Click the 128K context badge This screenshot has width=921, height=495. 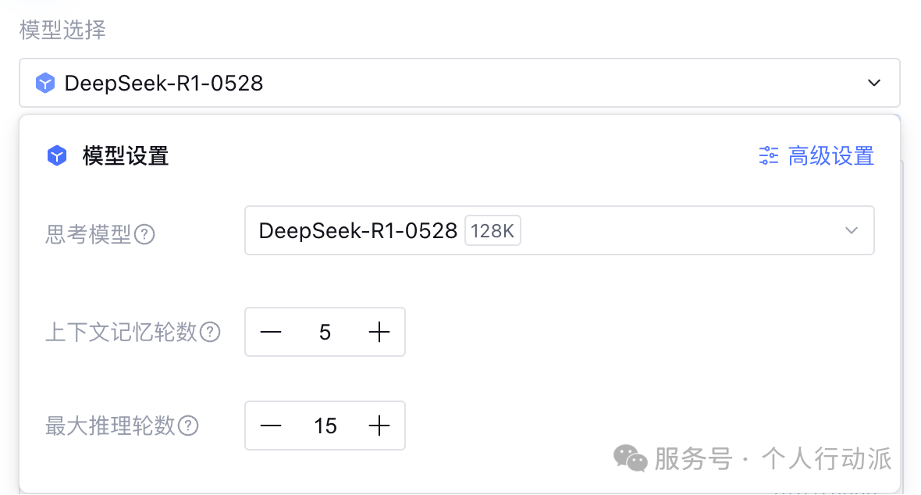(x=493, y=231)
